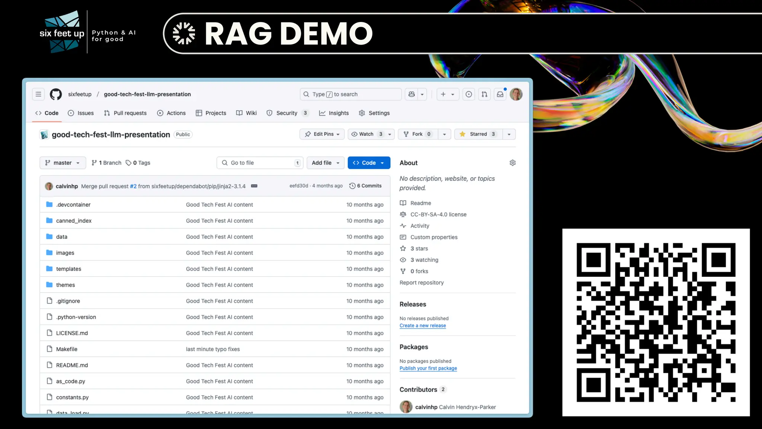762x429 pixels.
Task: Open the Pull requests tab
Action: [125, 113]
